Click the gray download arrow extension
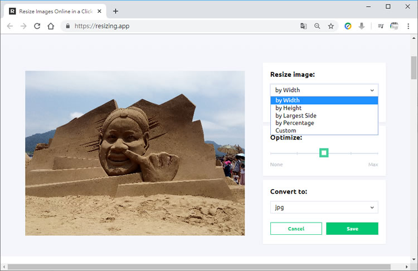Screen dimensions: 418x271 362,26
